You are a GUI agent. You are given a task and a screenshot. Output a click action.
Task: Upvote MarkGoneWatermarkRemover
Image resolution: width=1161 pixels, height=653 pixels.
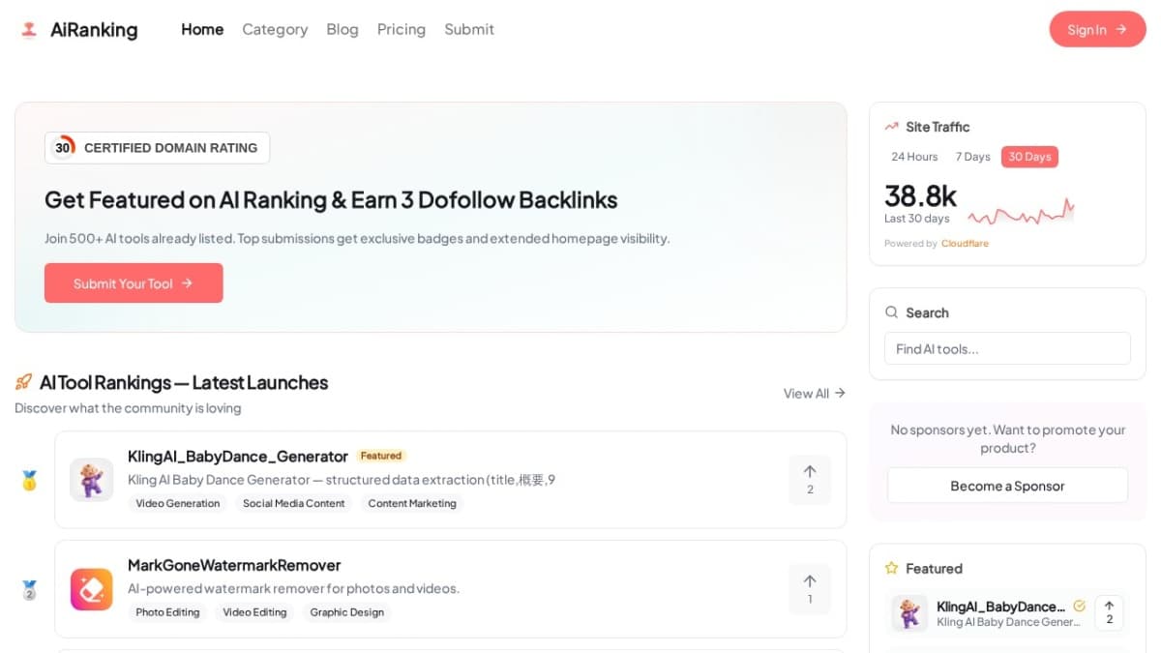[810, 588]
